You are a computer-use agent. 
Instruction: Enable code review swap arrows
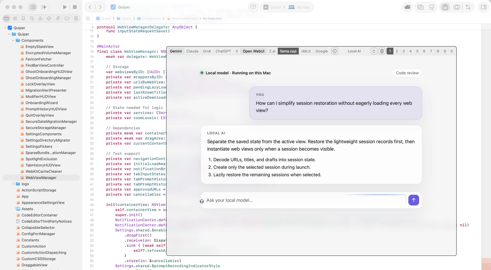click(x=468, y=7)
